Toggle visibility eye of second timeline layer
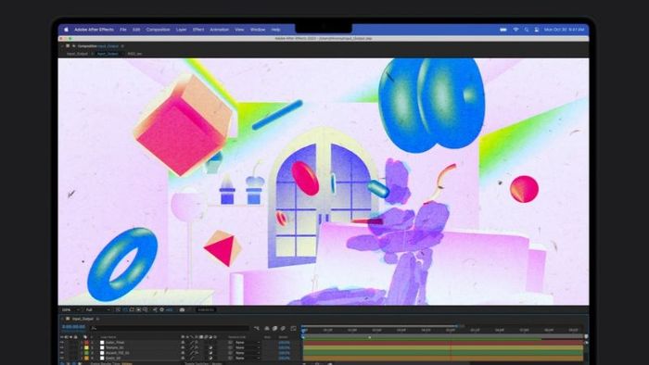Viewport: 649px width, 365px height. [62, 348]
